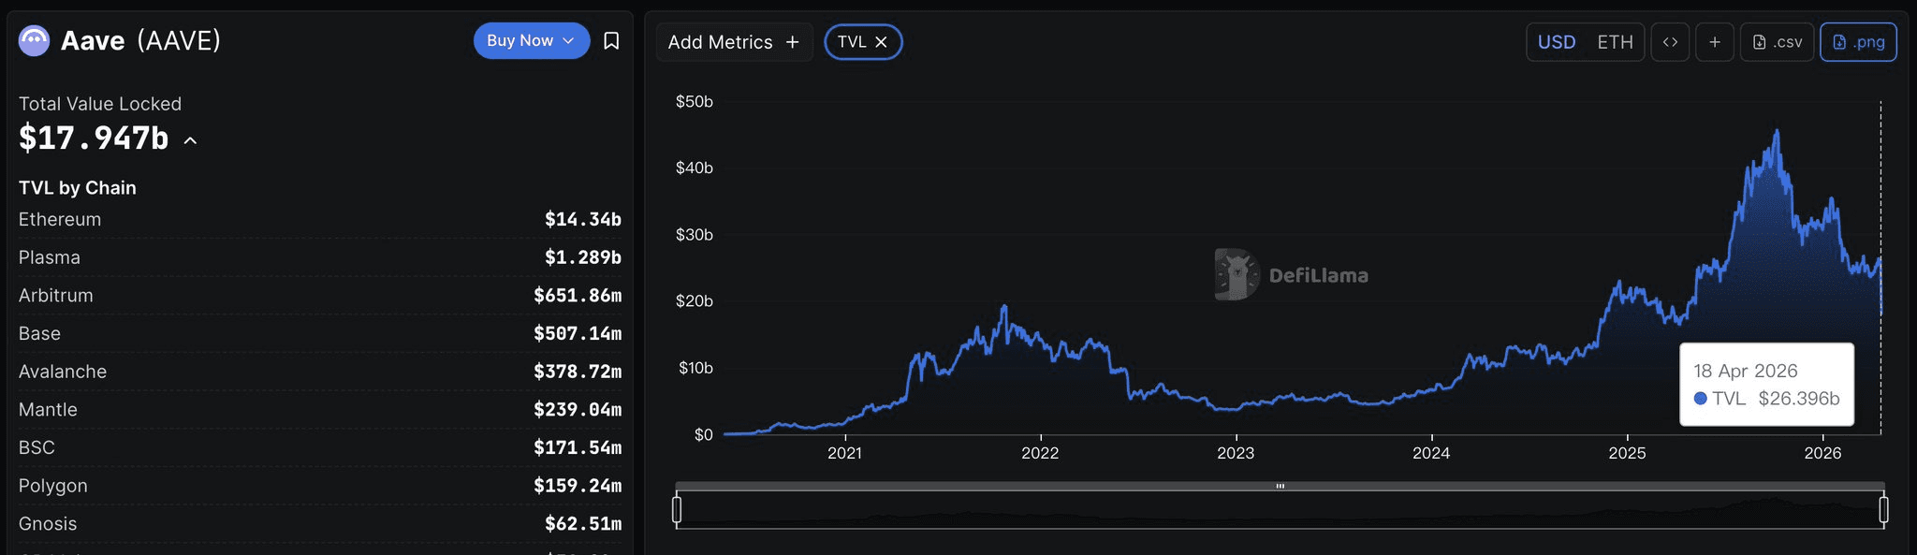Remove the TVL metric chip
1917x555 pixels.
click(881, 42)
